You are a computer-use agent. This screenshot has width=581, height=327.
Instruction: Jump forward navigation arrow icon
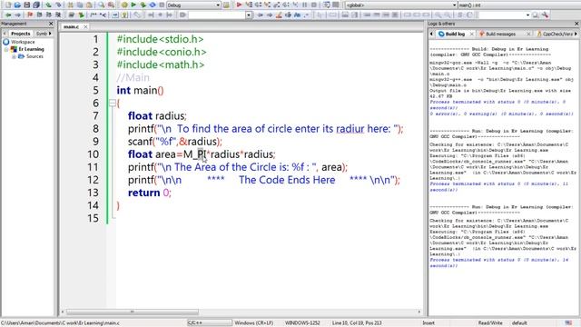[x=17, y=15]
